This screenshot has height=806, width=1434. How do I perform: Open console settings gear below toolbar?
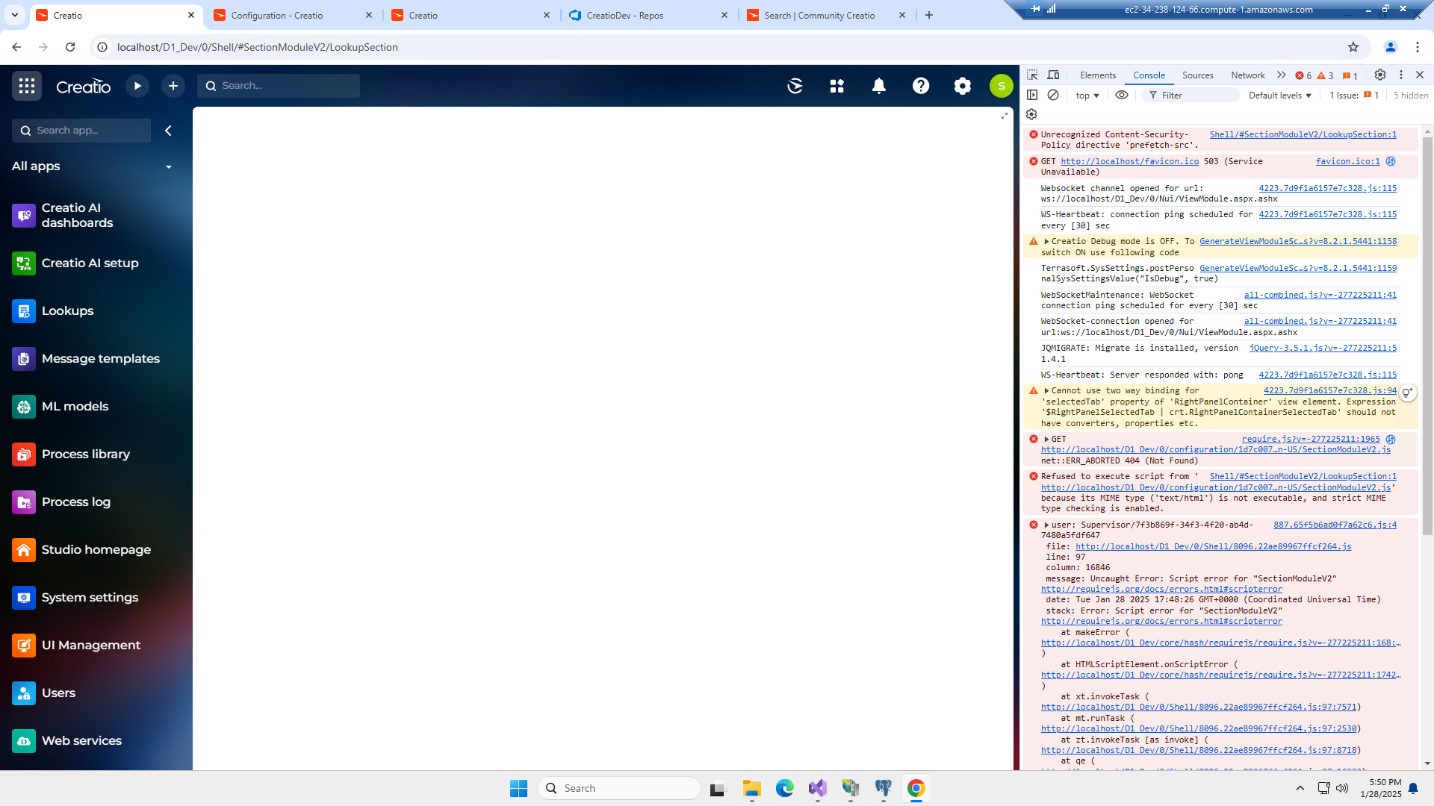1031,115
